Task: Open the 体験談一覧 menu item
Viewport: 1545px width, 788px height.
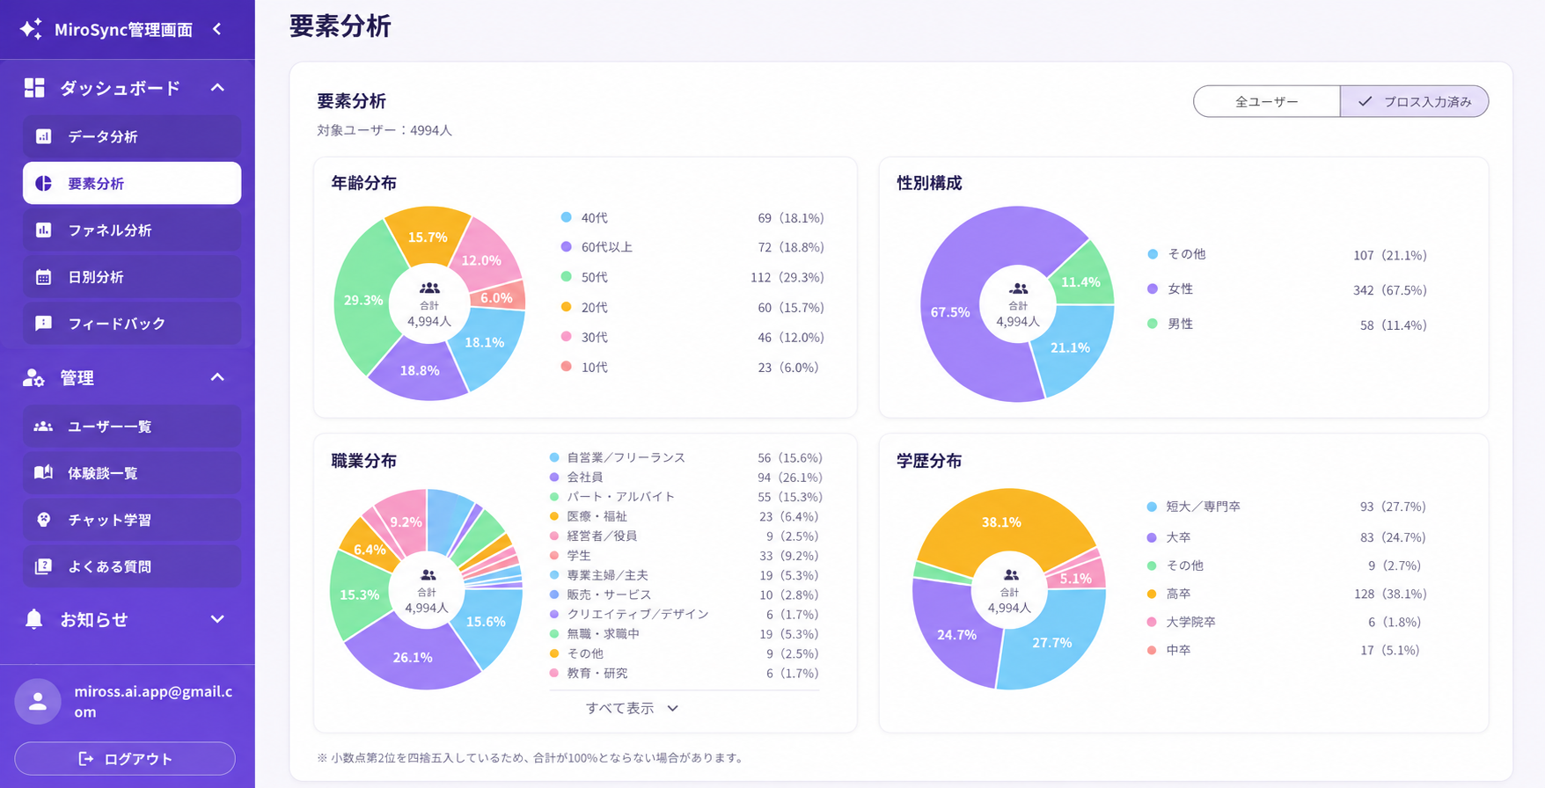Action: pos(132,473)
